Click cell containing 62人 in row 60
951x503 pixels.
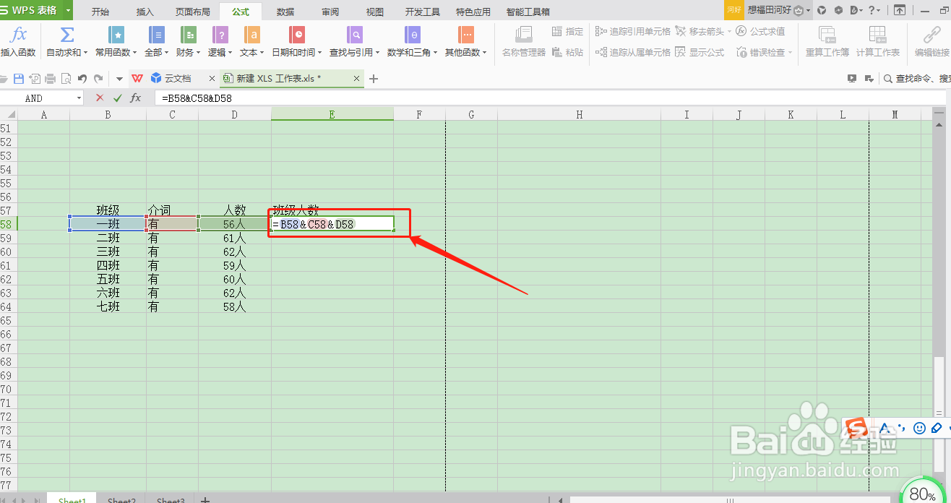[x=235, y=252]
